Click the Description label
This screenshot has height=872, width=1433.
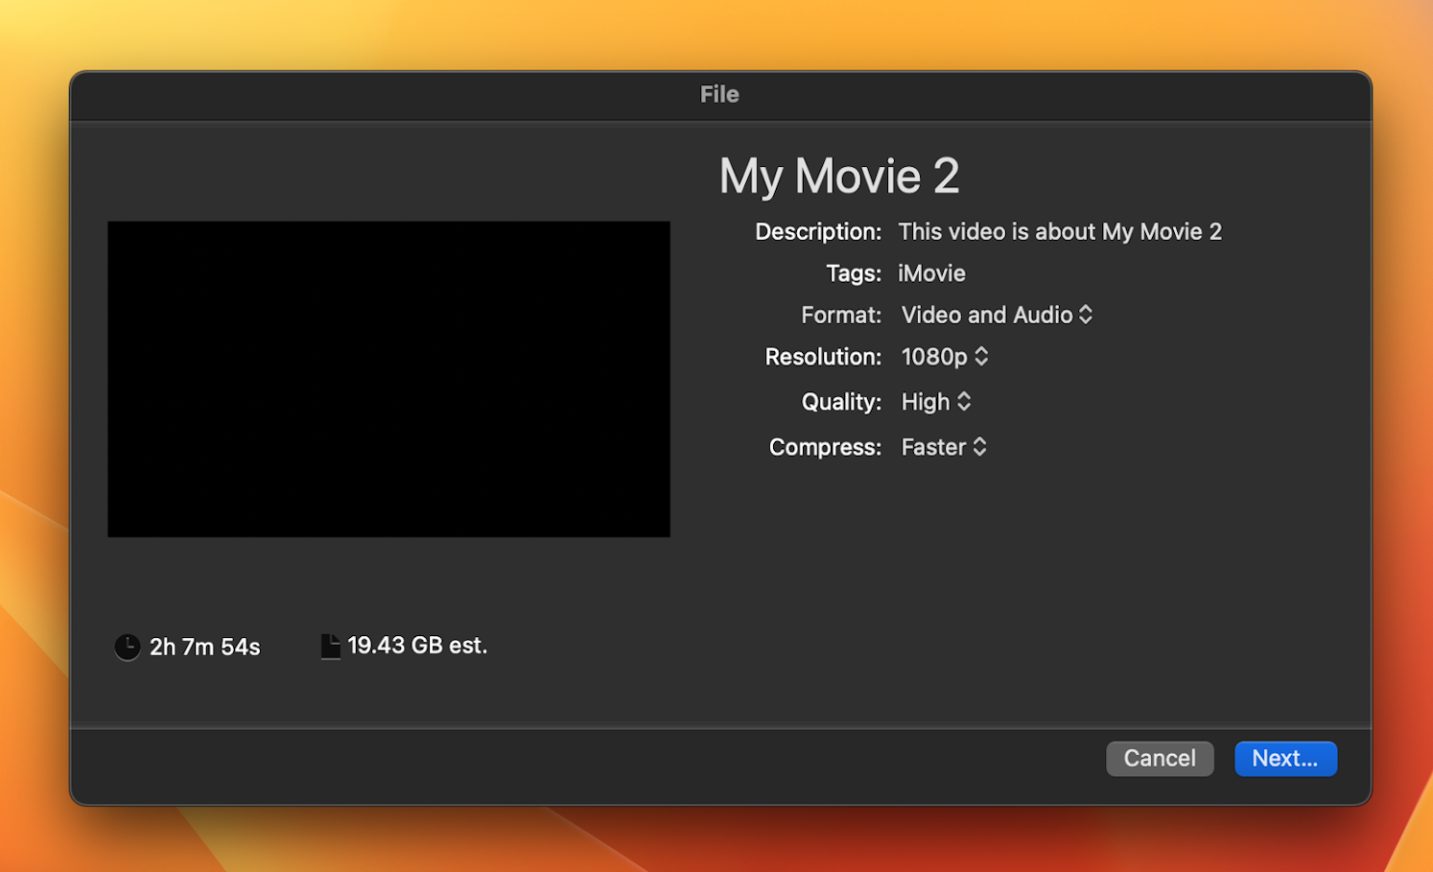pyautogui.click(x=817, y=231)
